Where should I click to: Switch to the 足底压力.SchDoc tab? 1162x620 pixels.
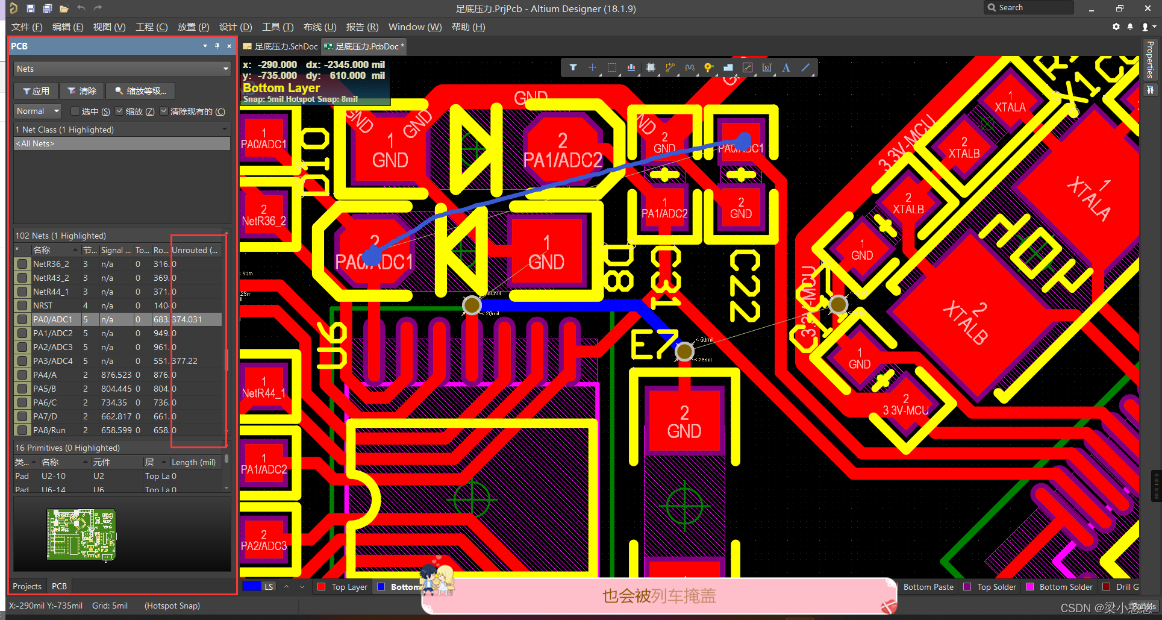280,46
